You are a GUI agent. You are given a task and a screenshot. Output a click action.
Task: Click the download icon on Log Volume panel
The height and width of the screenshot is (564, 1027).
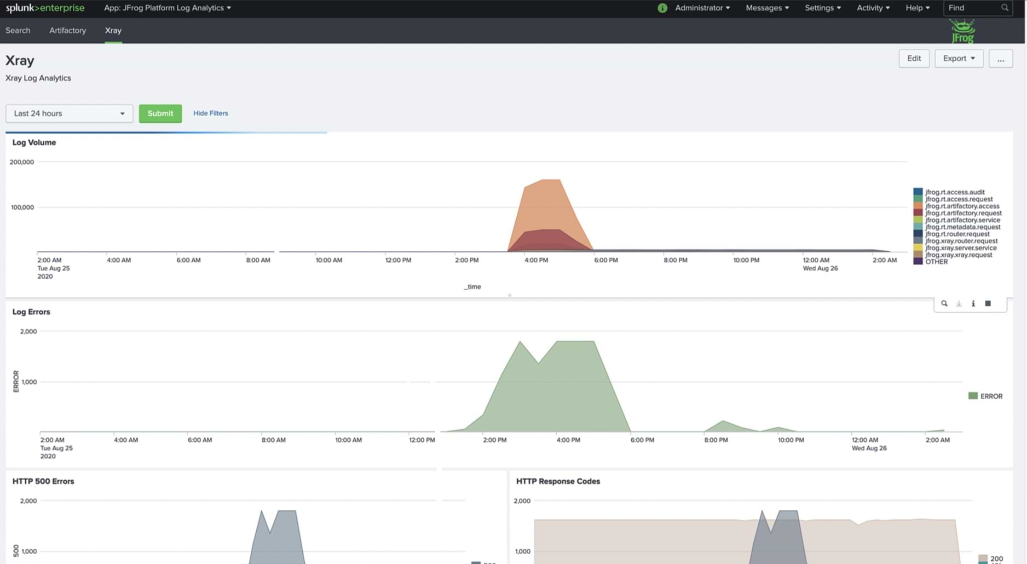tap(959, 303)
